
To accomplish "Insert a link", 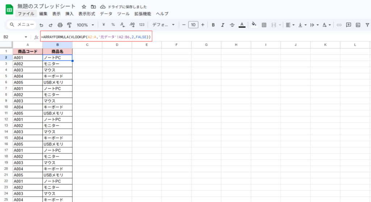I will (339, 25).
